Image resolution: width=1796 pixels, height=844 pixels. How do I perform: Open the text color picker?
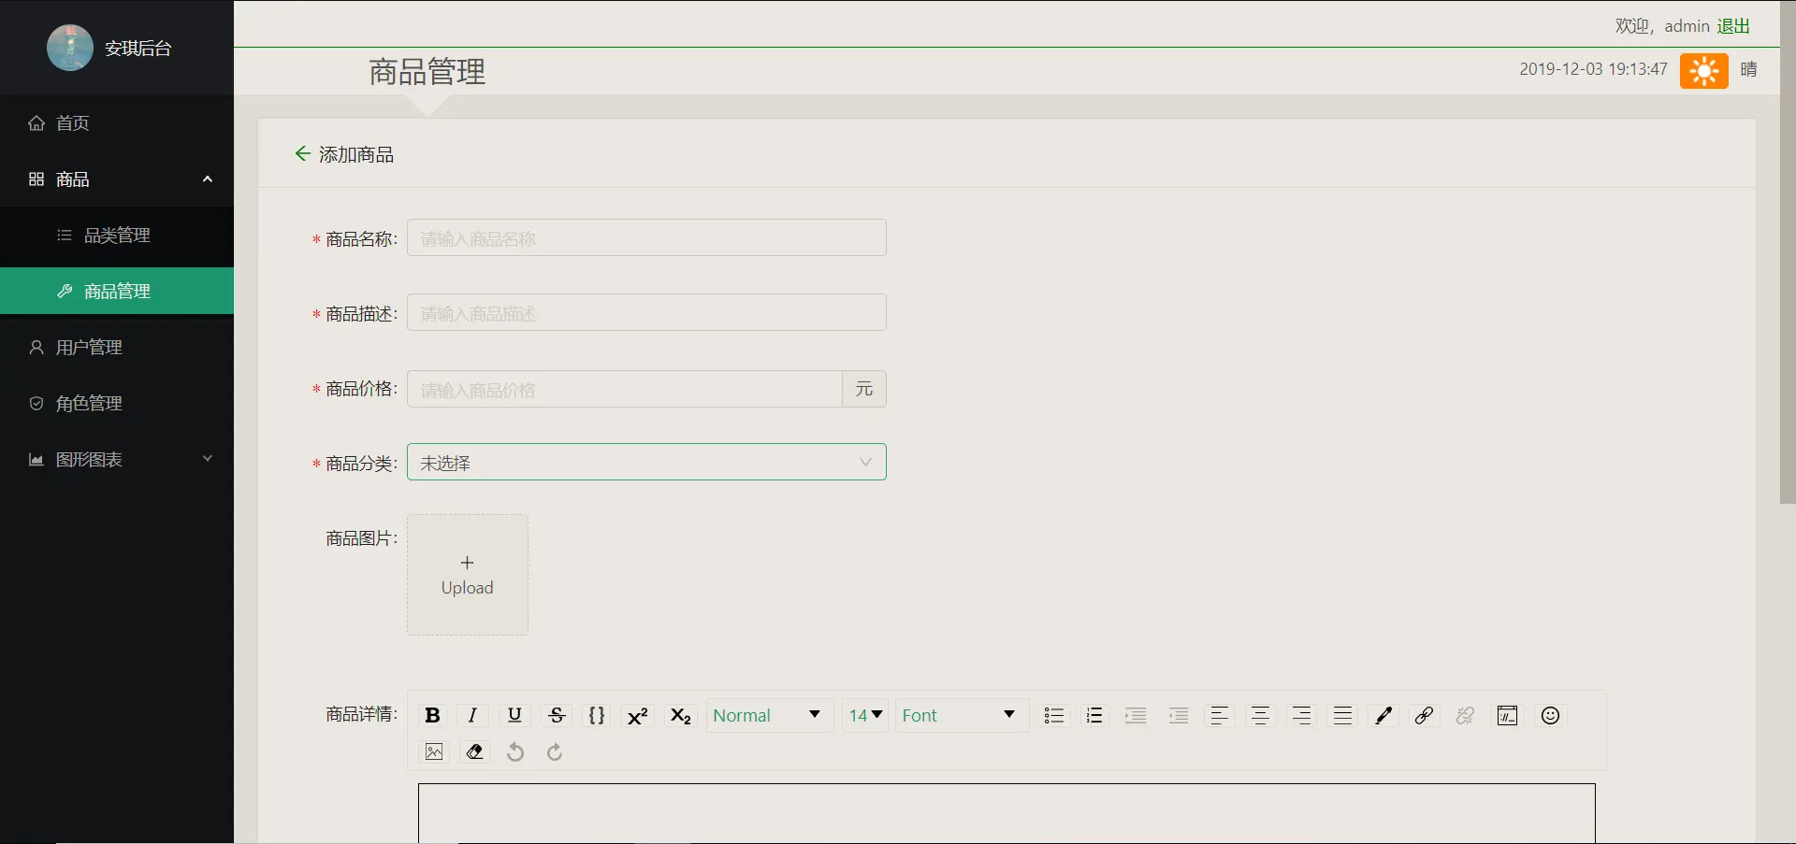(x=1383, y=715)
